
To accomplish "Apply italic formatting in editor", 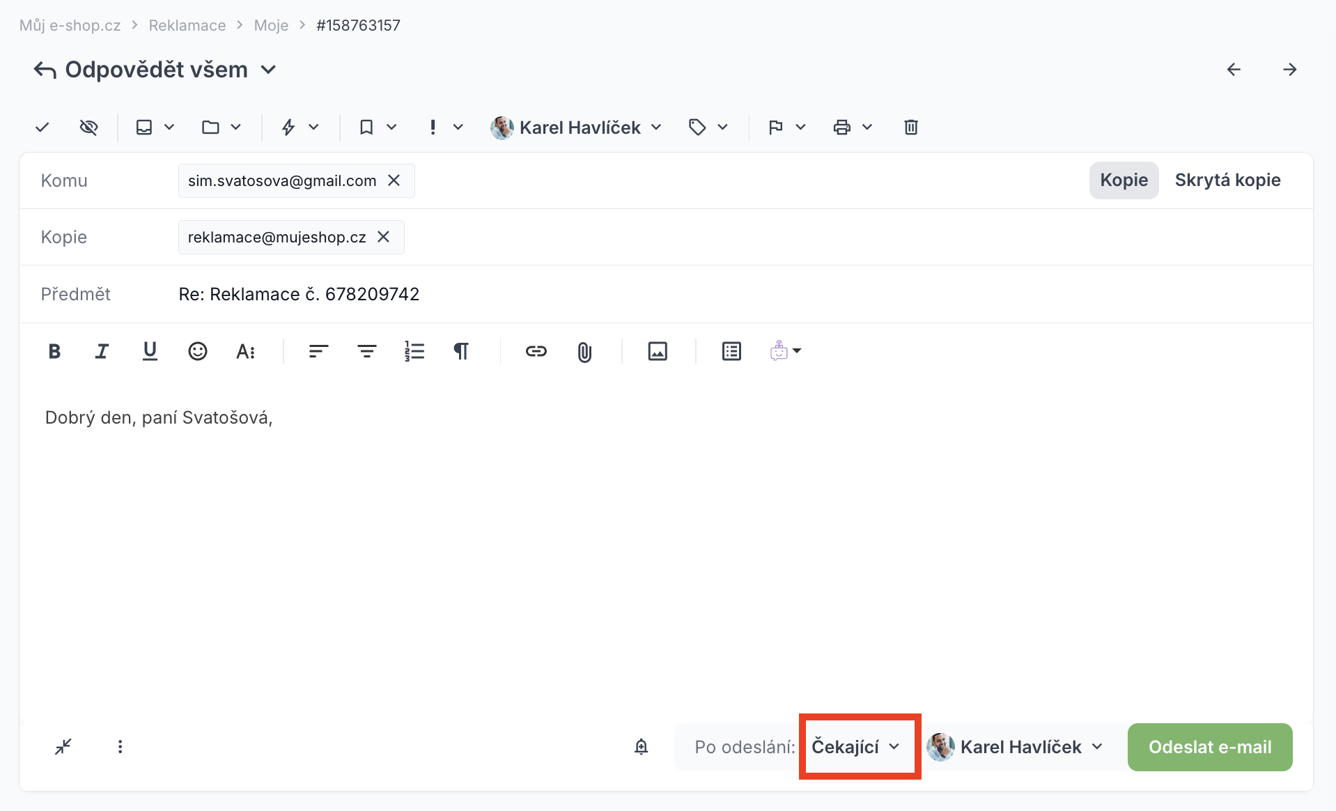I will point(102,351).
